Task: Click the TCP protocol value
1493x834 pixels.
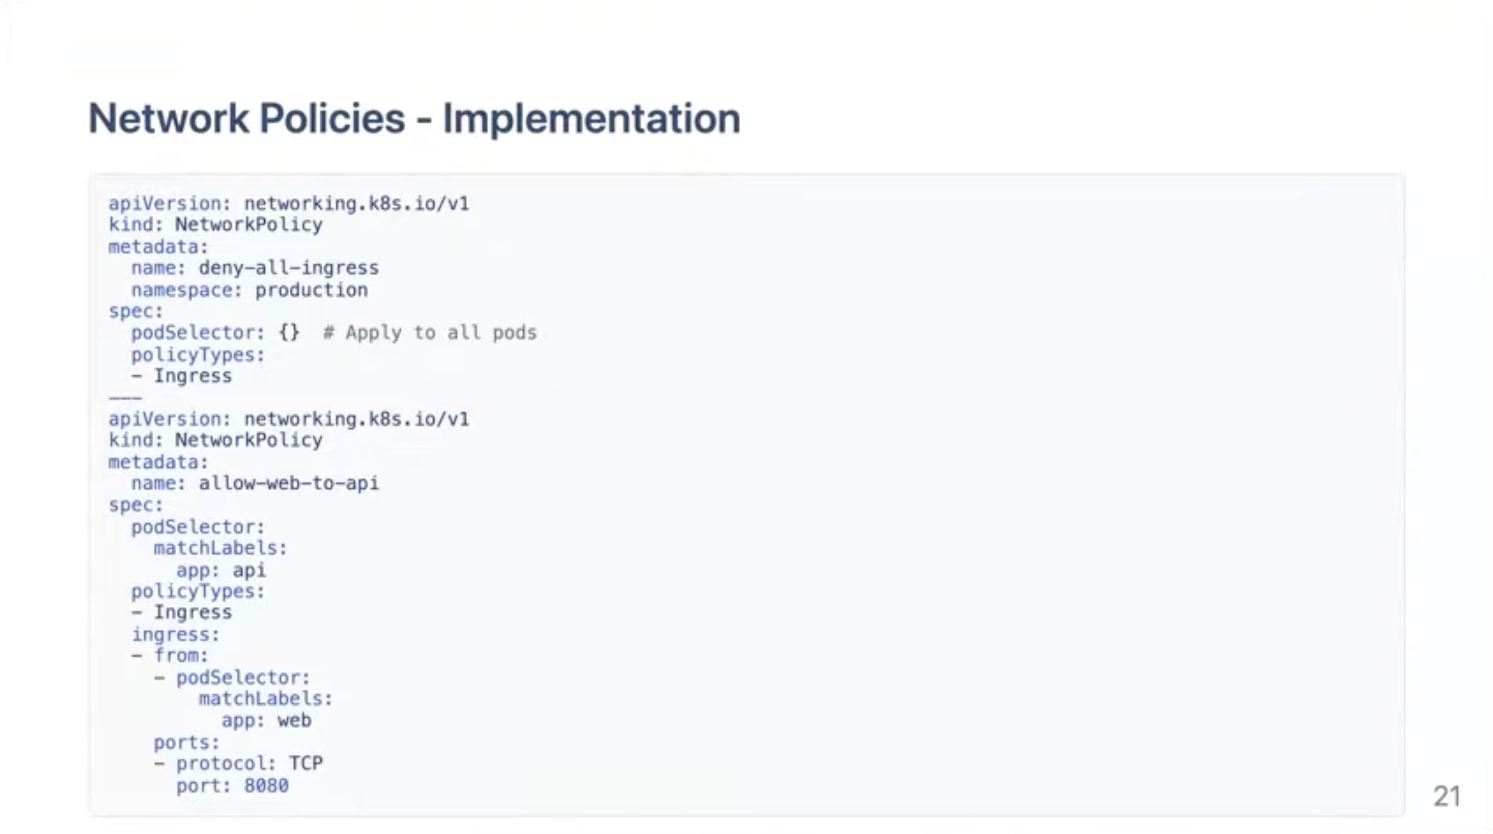Action: pos(305,764)
